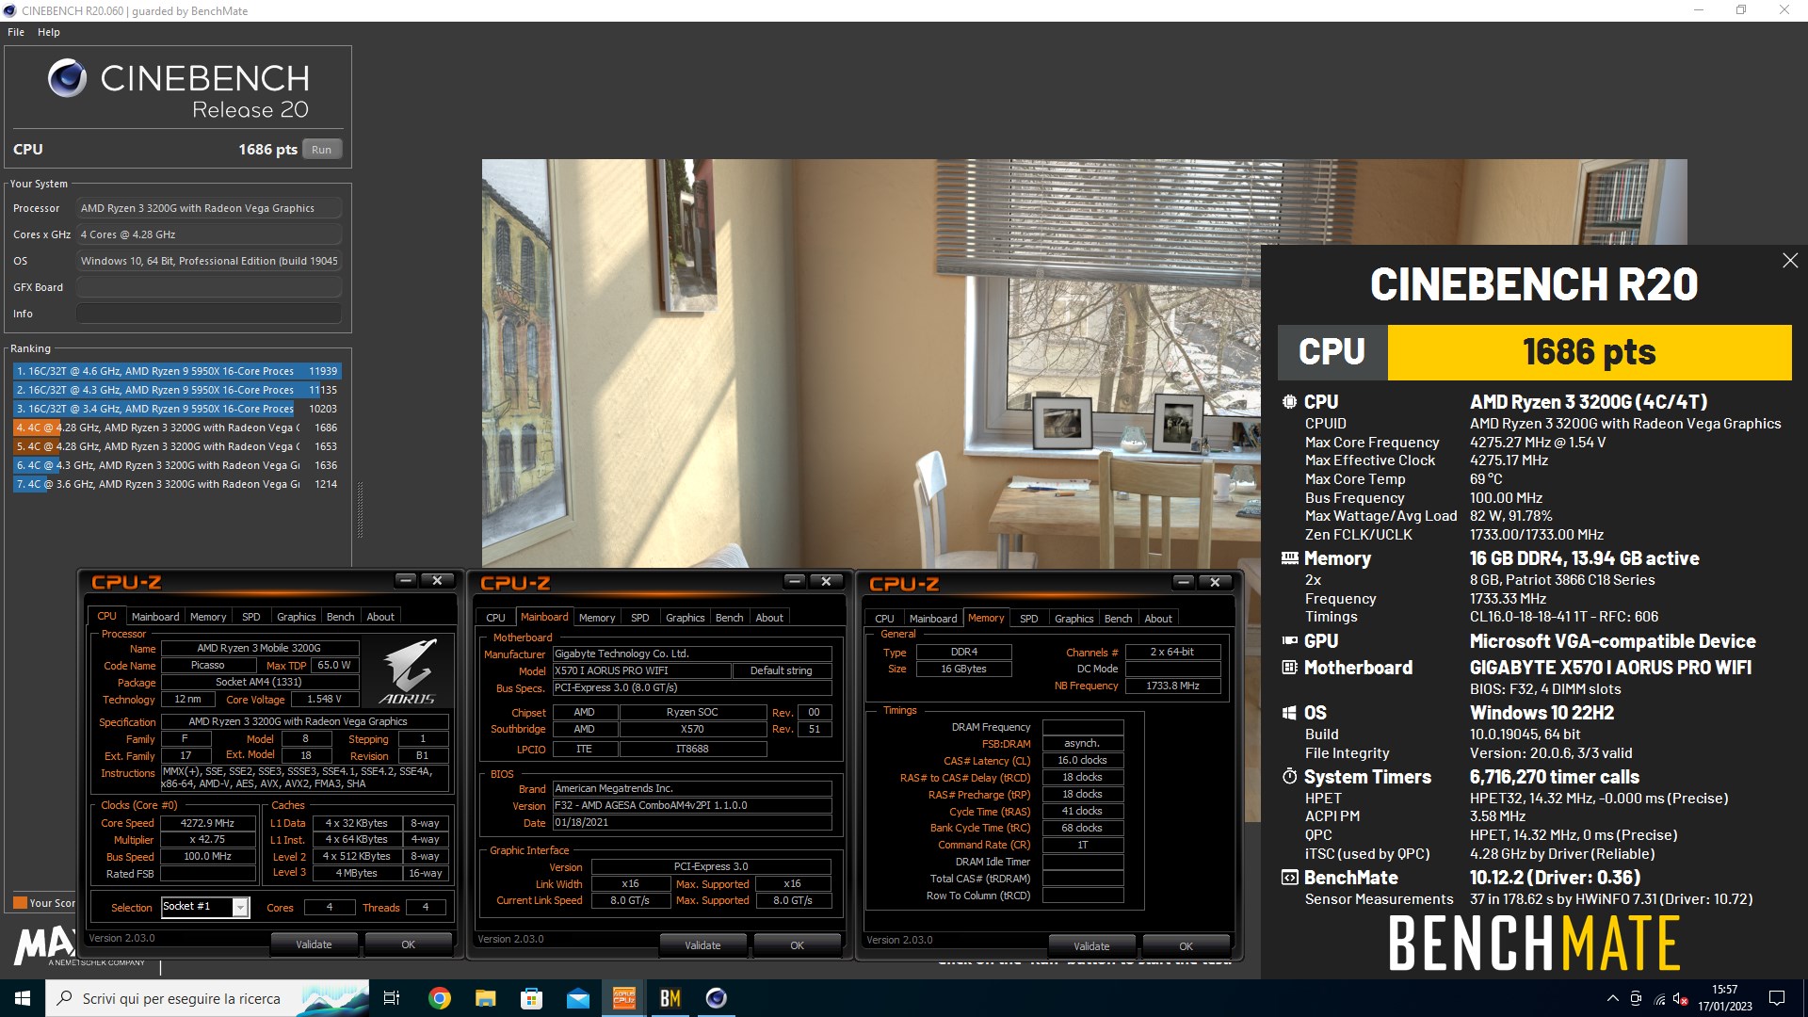
Task: Open the Help menu in Cinebench
Action: click(49, 32)
